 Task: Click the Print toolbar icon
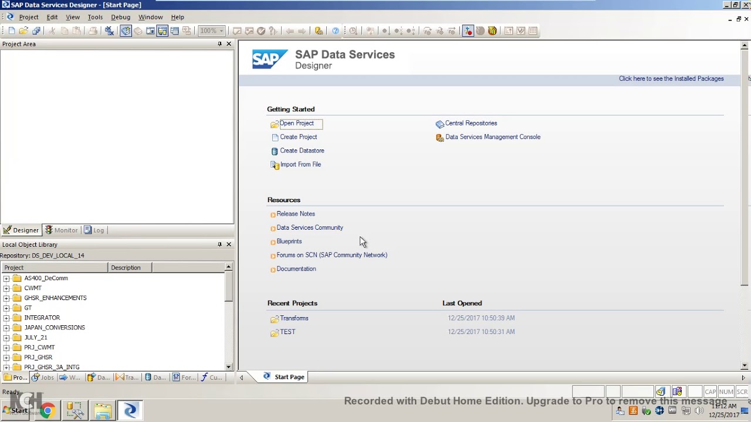pyautogui.click(x=93, y=31)
